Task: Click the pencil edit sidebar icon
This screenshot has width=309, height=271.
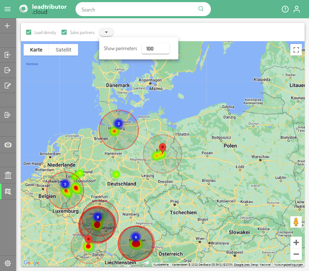Action: pos(8,85)
